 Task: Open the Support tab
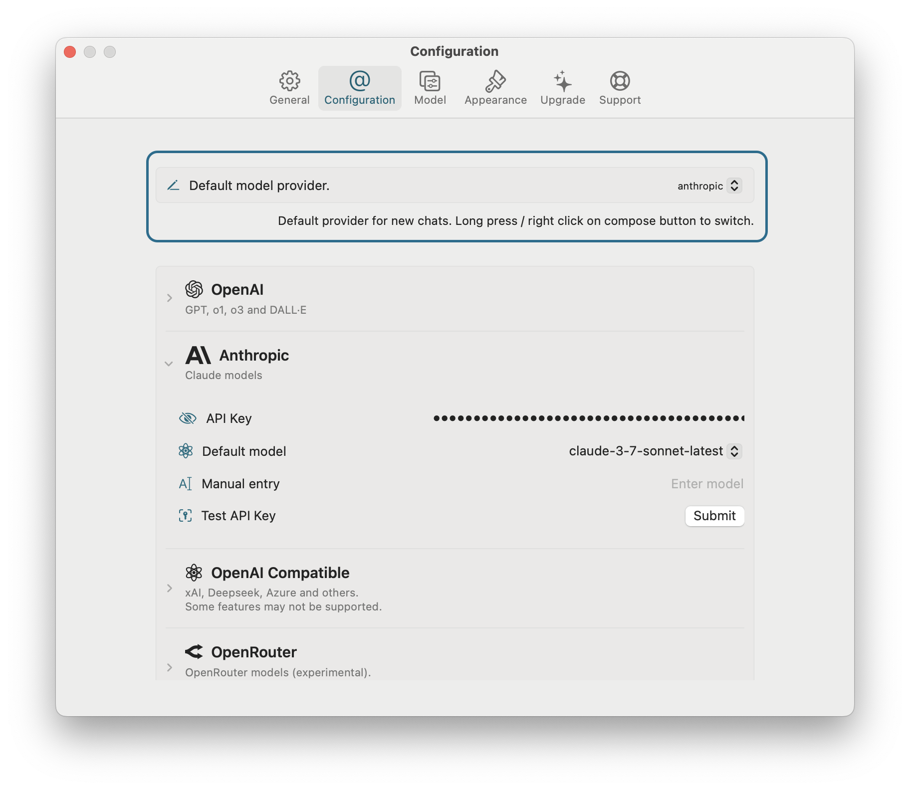620,88
